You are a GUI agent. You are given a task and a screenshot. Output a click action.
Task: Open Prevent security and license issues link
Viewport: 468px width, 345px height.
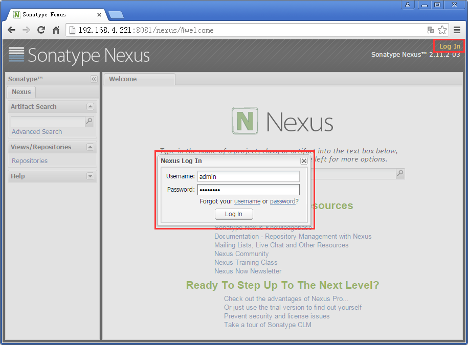pos(277,316)
